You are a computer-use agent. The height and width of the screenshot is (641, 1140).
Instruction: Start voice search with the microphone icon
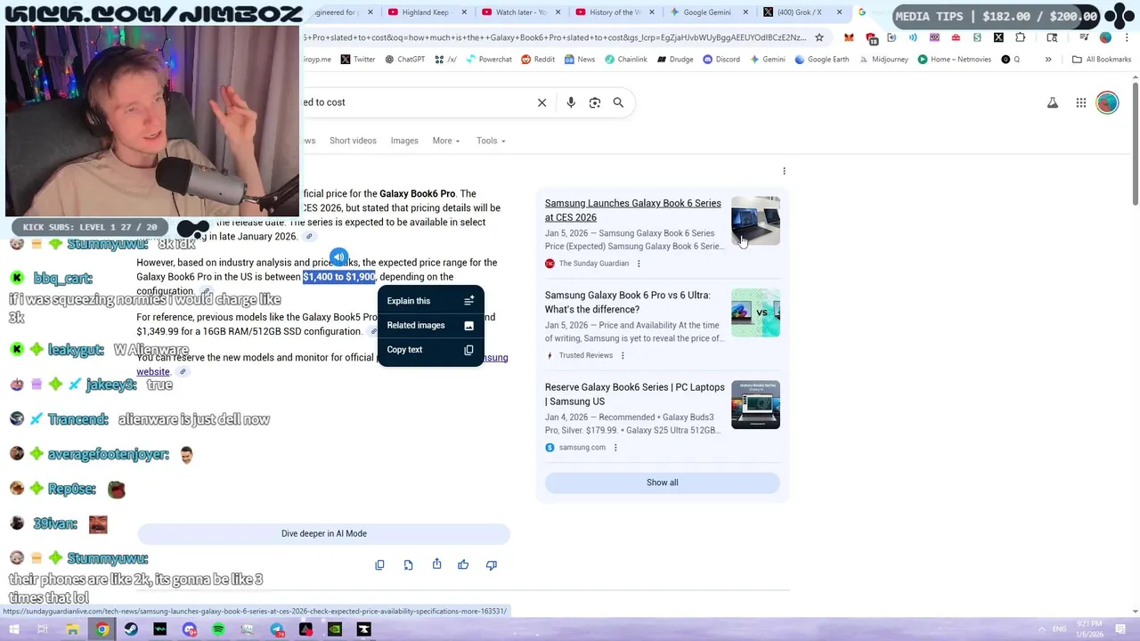(571, 102)
